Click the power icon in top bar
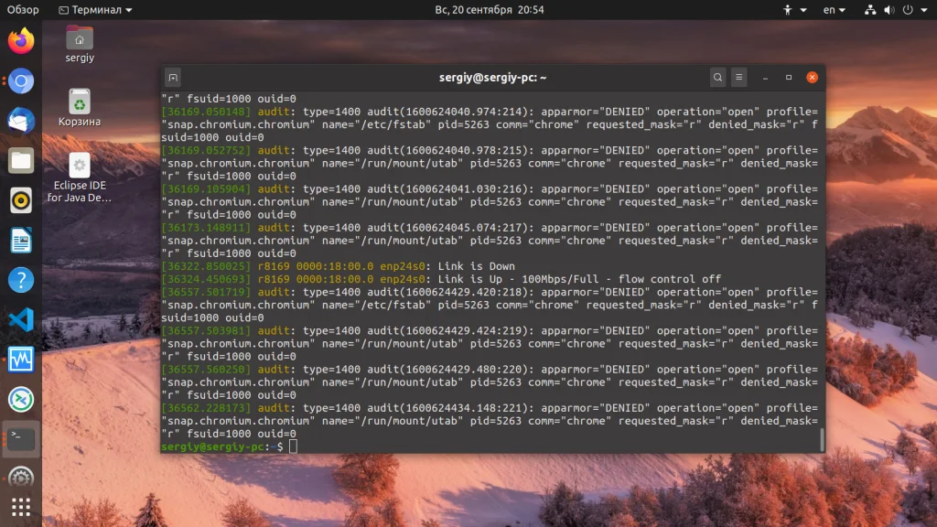This screenshot has width=937, height=527. [x=908, y=9]
